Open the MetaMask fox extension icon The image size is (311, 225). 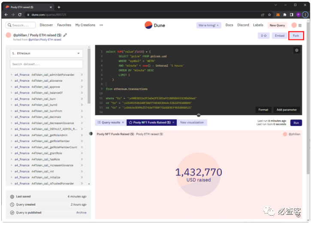click(x=278, y=15)
